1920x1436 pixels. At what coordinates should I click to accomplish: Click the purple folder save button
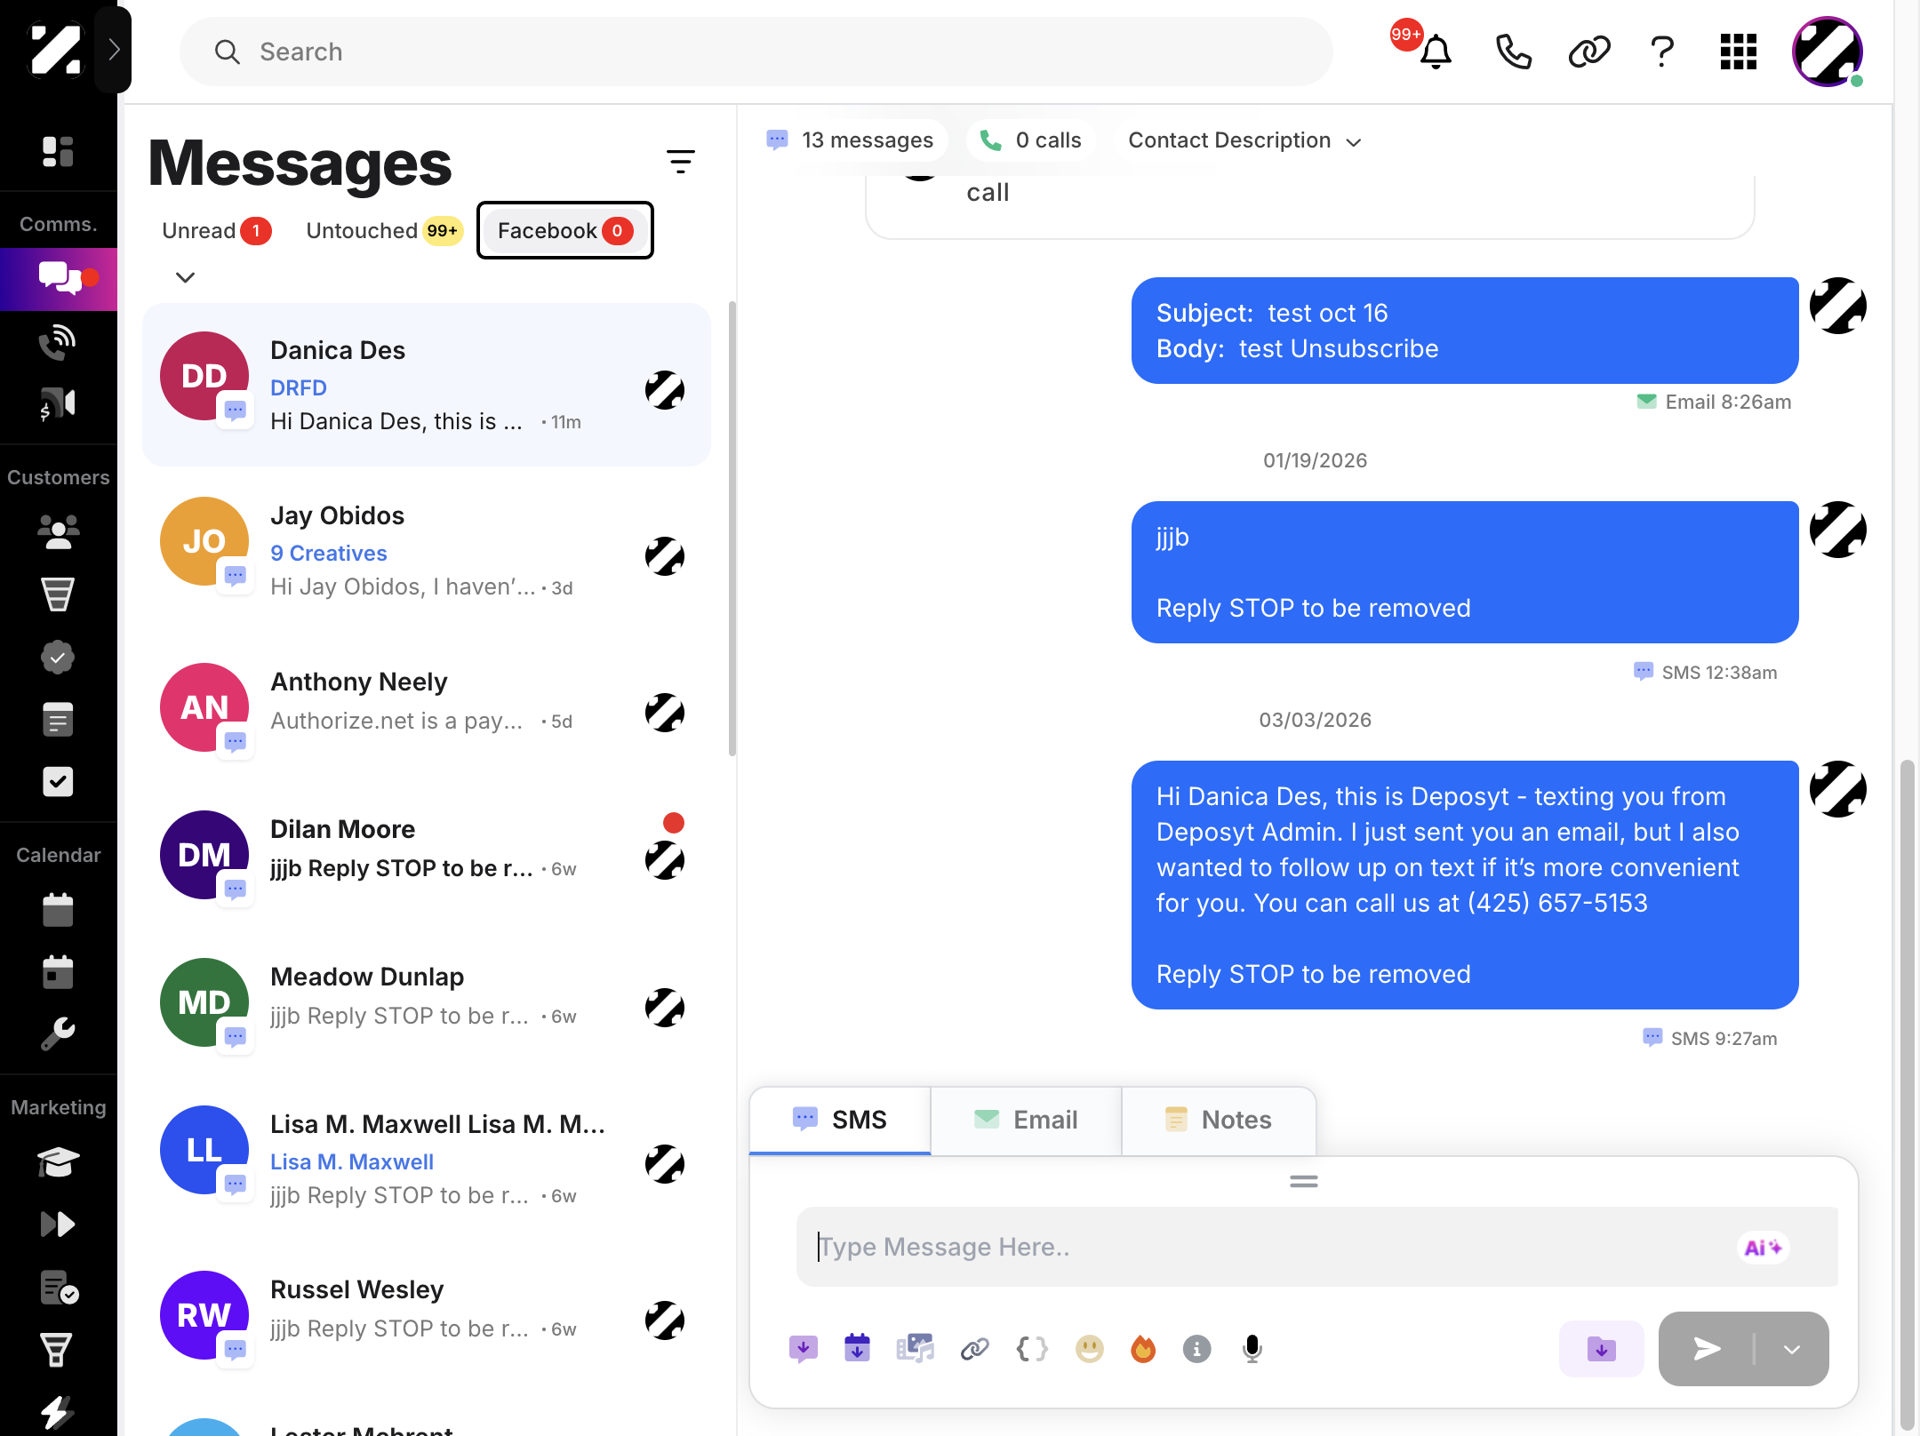point(1601,1349)
